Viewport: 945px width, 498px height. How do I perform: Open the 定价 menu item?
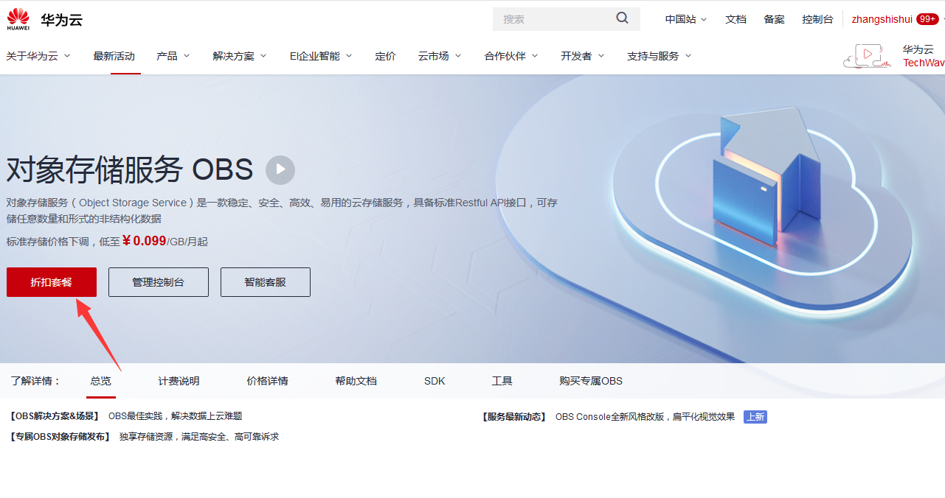[385, 56]
